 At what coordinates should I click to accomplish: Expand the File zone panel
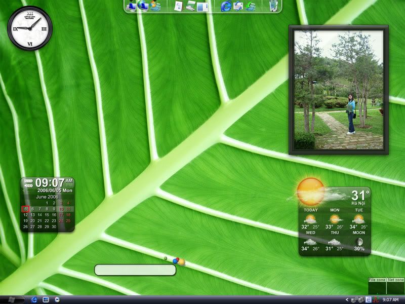pyautogui.click(x=377, y=280)
